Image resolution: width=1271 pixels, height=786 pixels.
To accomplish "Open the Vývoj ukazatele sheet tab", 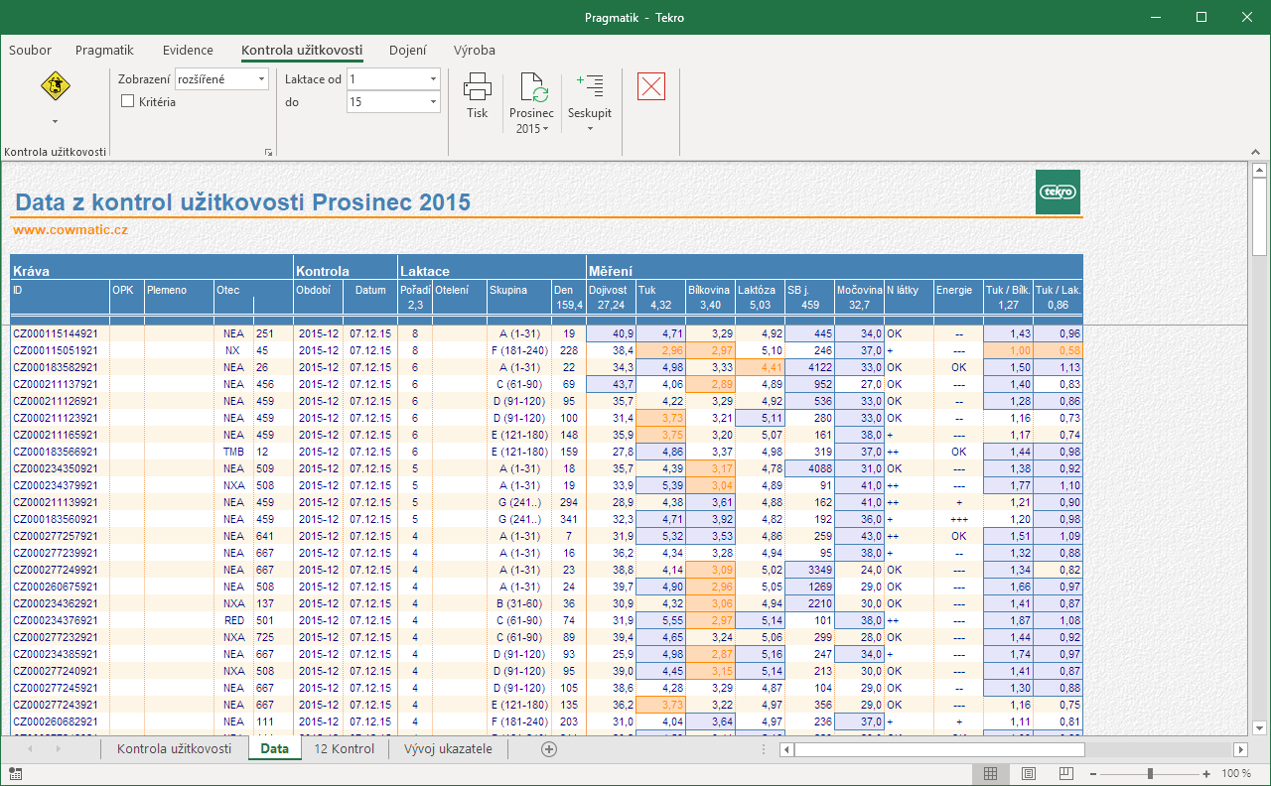I will (448, 749).
